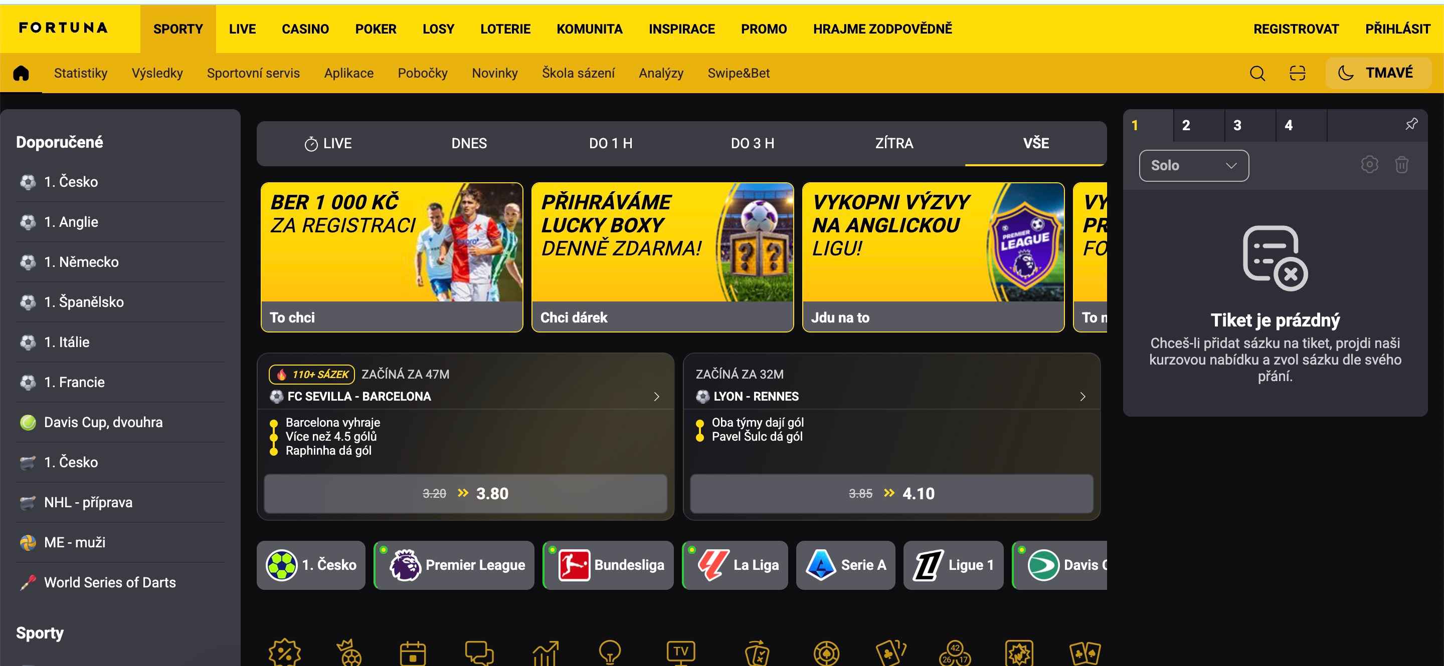Open the PROMO menu item
Image resolution: width=1444 pixels, height=666 pixels.
(764, 29)
